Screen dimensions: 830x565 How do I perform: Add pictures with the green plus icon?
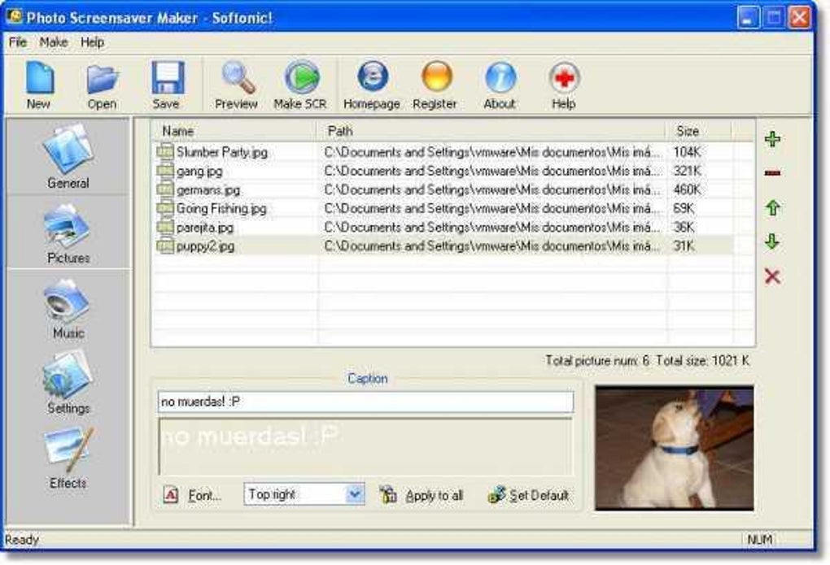771,139
